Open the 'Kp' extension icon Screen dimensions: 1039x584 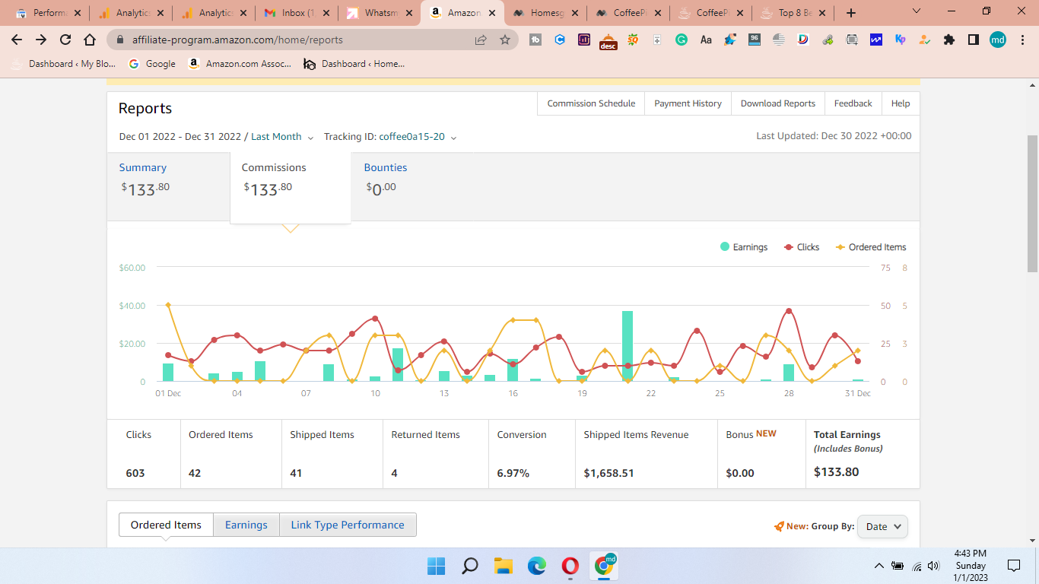pyautogui.click(x=901, y=40)
